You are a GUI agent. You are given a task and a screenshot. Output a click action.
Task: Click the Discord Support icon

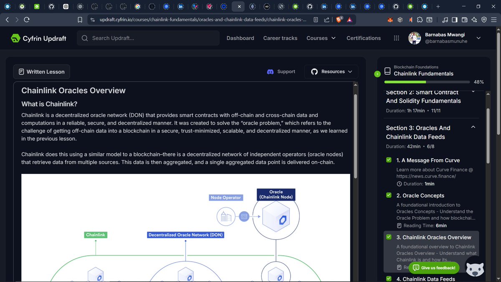coord(271,72)
